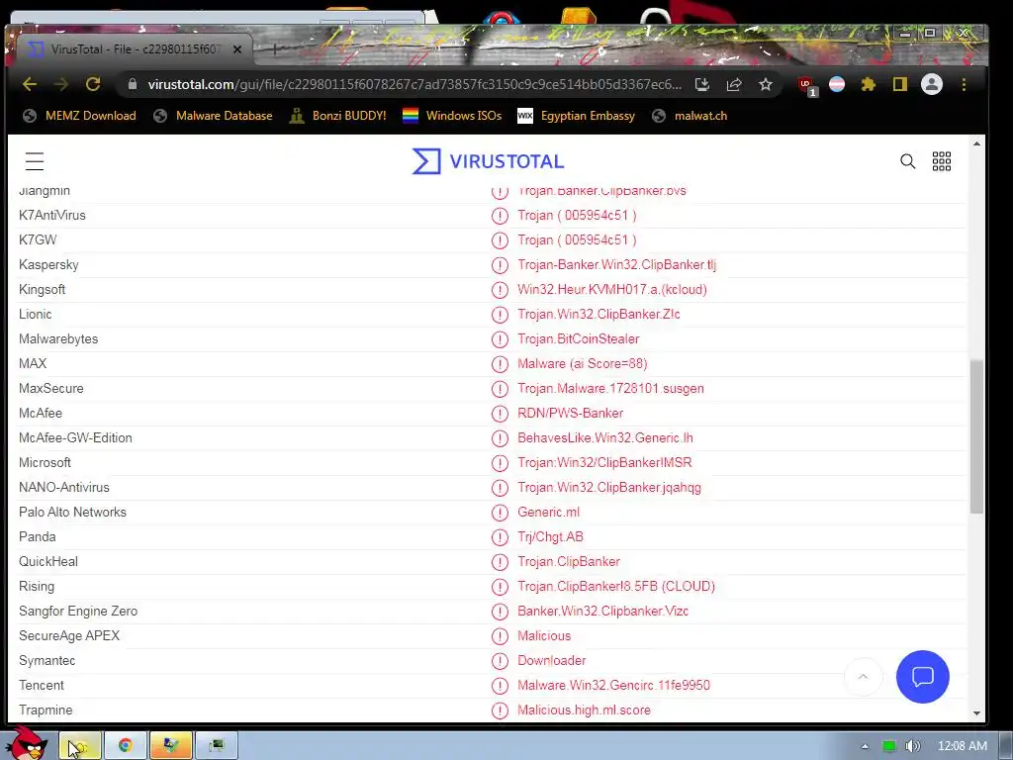The width and height of the screenshot is (1013, 760).
Task: Select the Win32.Heur.KVMH017.a.(kcloud) text
Action: coord(611,290)
